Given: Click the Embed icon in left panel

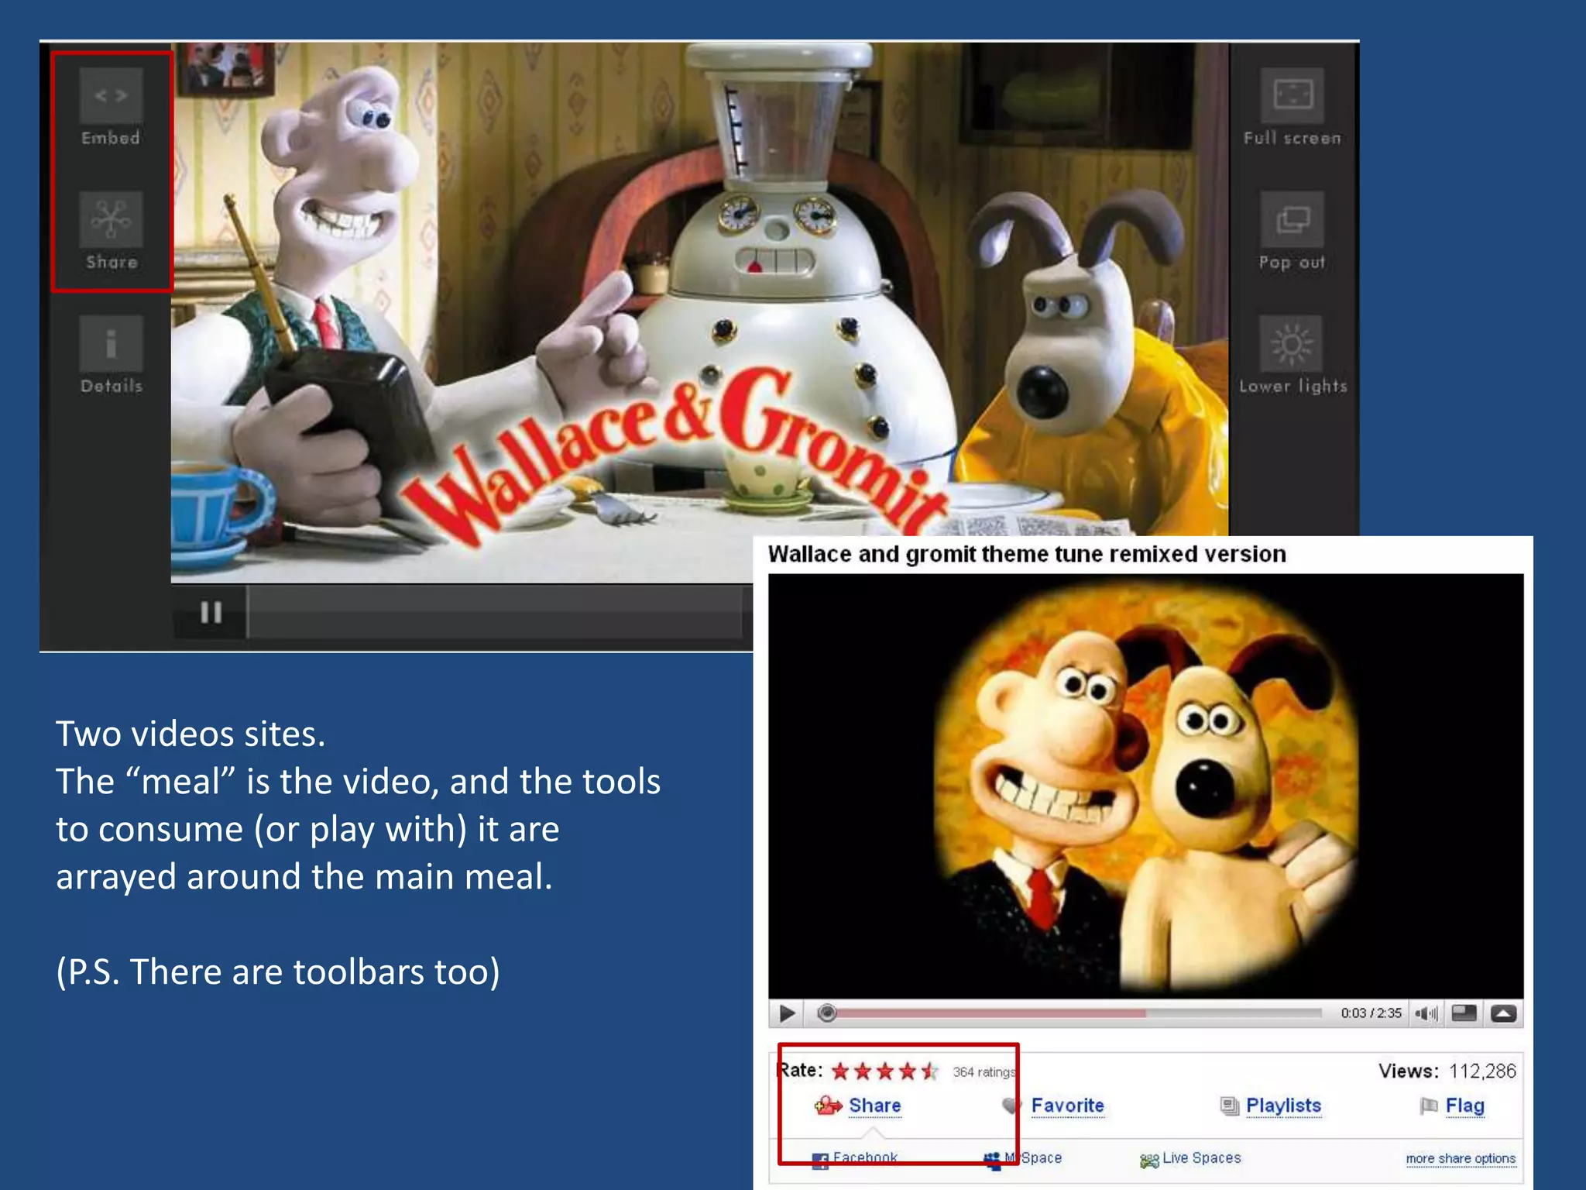Looking at the screenshot, I should pos(111,96).
